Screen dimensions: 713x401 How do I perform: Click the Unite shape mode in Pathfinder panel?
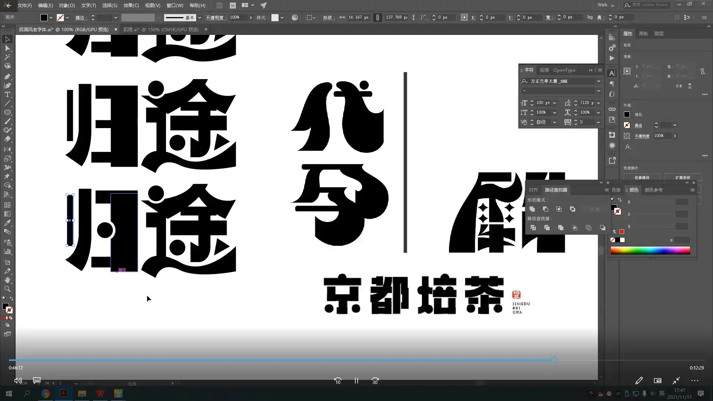[x=533, y=209]
